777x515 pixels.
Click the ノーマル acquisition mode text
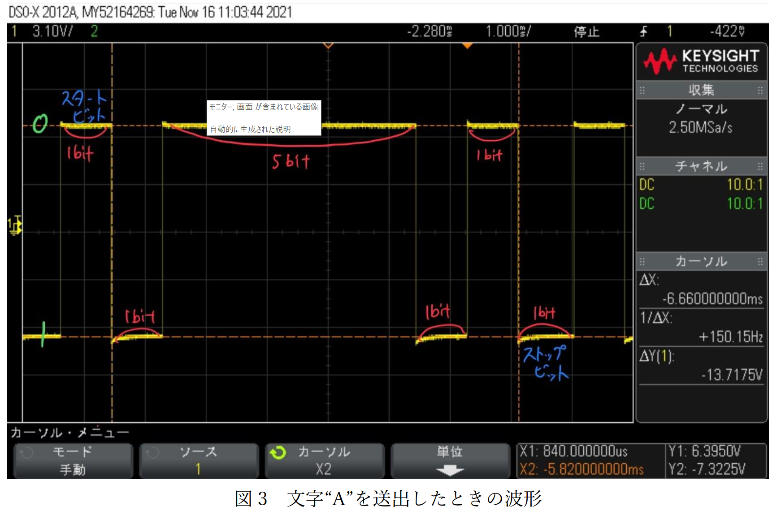pos(701,109)
